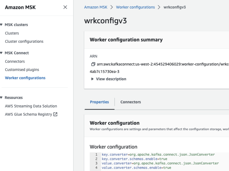The width and height of the screenshot is (229, 171).
Task: Select Worker configurations in the sidebar
Action: (x=25, y=78)
